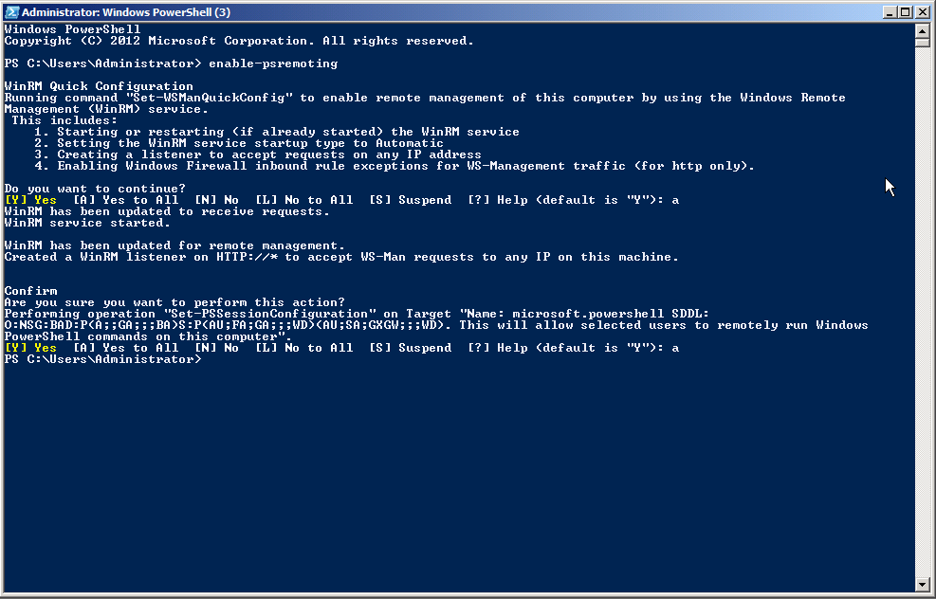936x599 pixels.
Task: Click the scrollbar down arrow
Action: (922, 584)
